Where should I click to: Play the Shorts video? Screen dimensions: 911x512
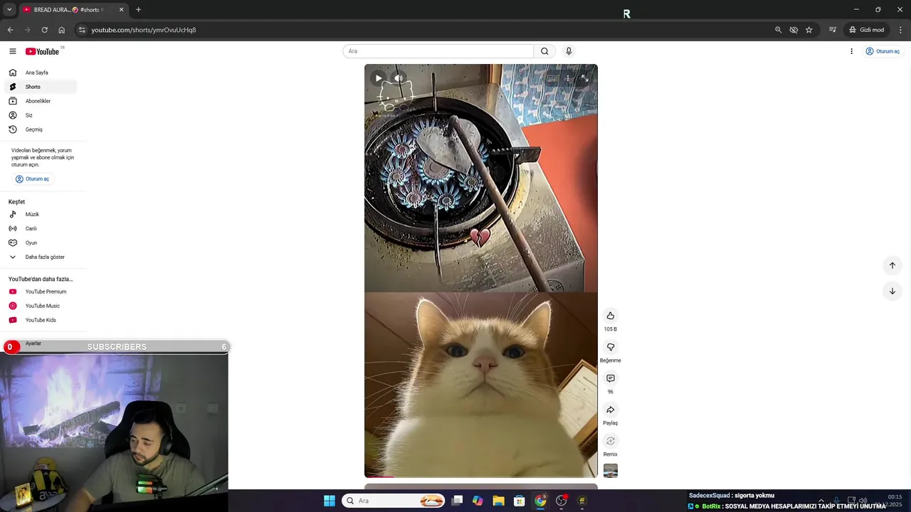click(379, 78)
